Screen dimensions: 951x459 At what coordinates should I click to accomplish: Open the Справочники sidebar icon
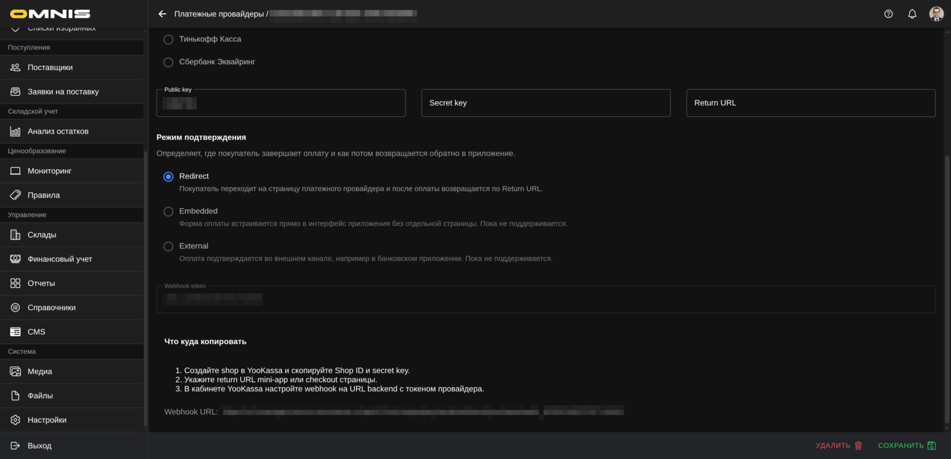[x=15, y=306]
